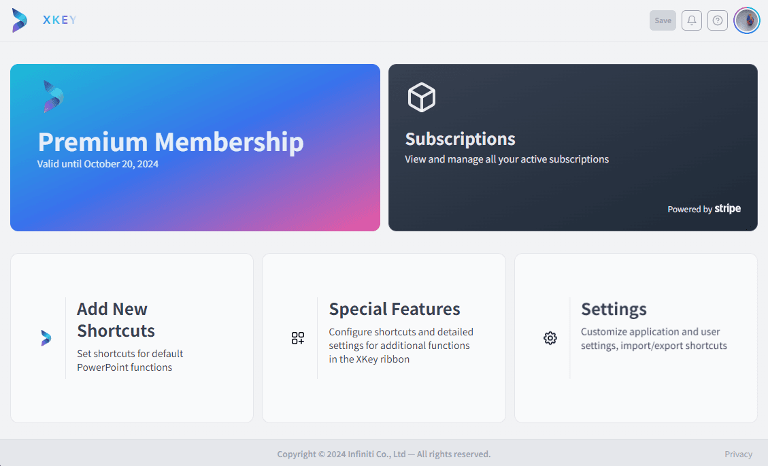The width and height of the screenshot is (768, 466).
Task: Click the arrow logo beside Add New Shortcuts
Action: coord(46,338)
